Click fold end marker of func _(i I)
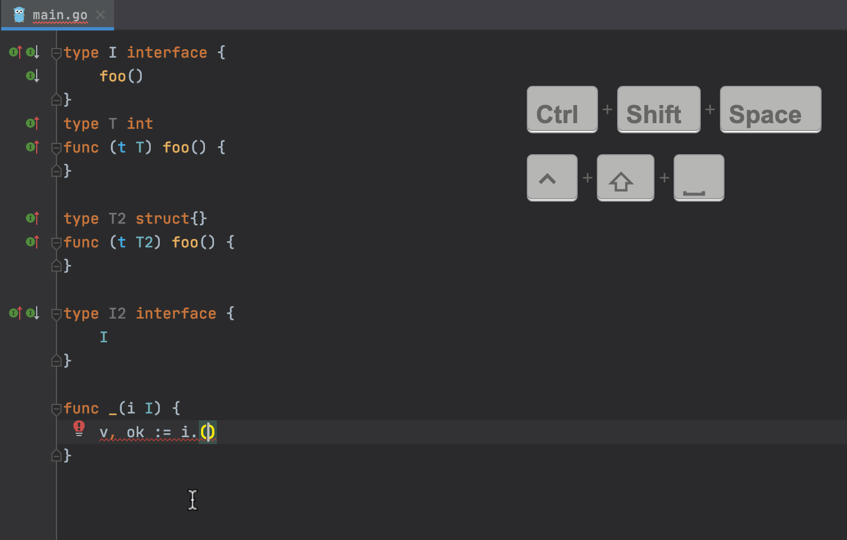847x540 pixels. pyautogui.click(x=56, y=456)
